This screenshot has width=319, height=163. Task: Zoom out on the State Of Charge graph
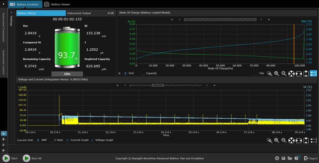pyautogui.click(x=284, y=74)
